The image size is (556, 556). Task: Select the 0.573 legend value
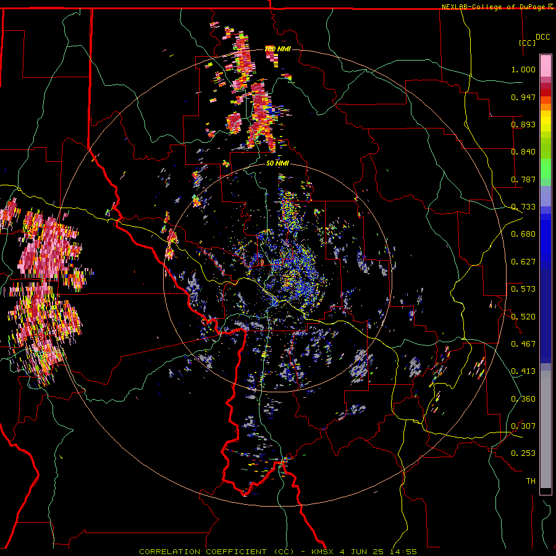pyautogui.click(x=523, y=289)
